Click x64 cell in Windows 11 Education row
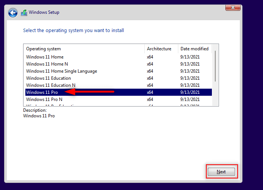Screen dimensions: 263x190 coord(150,78)
